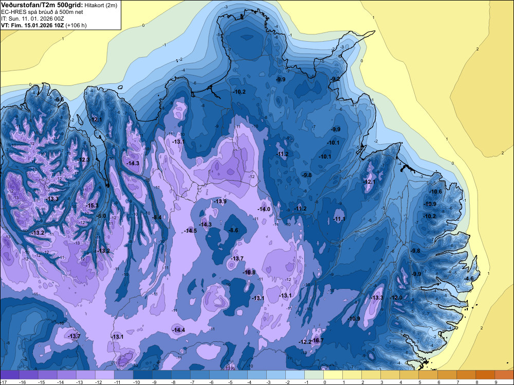Click the coldest value "-16.8"
Screen dimensions: 514x385
click(249, 272)
